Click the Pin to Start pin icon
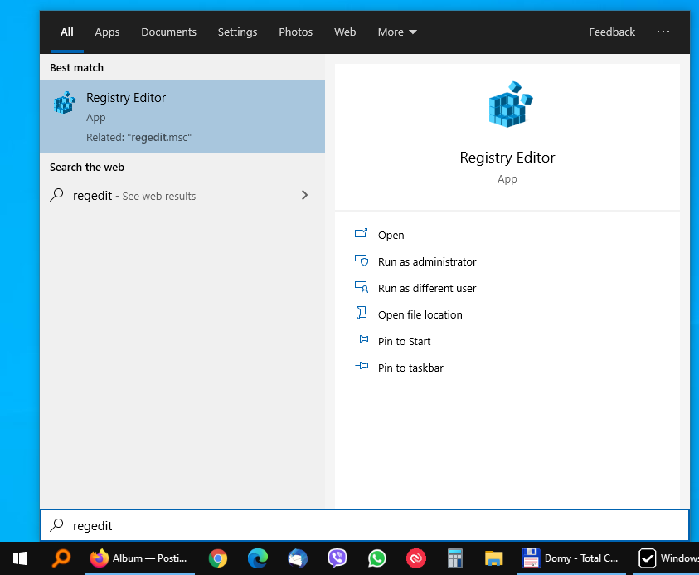This screenshot has height=575, width=699. 362,339
